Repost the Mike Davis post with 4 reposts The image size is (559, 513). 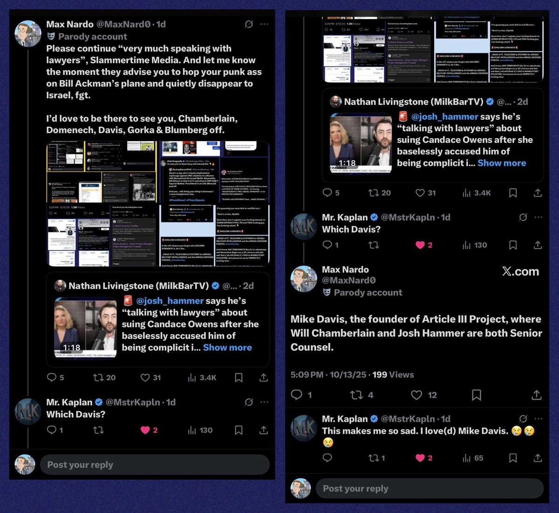(x=362, y=395)
